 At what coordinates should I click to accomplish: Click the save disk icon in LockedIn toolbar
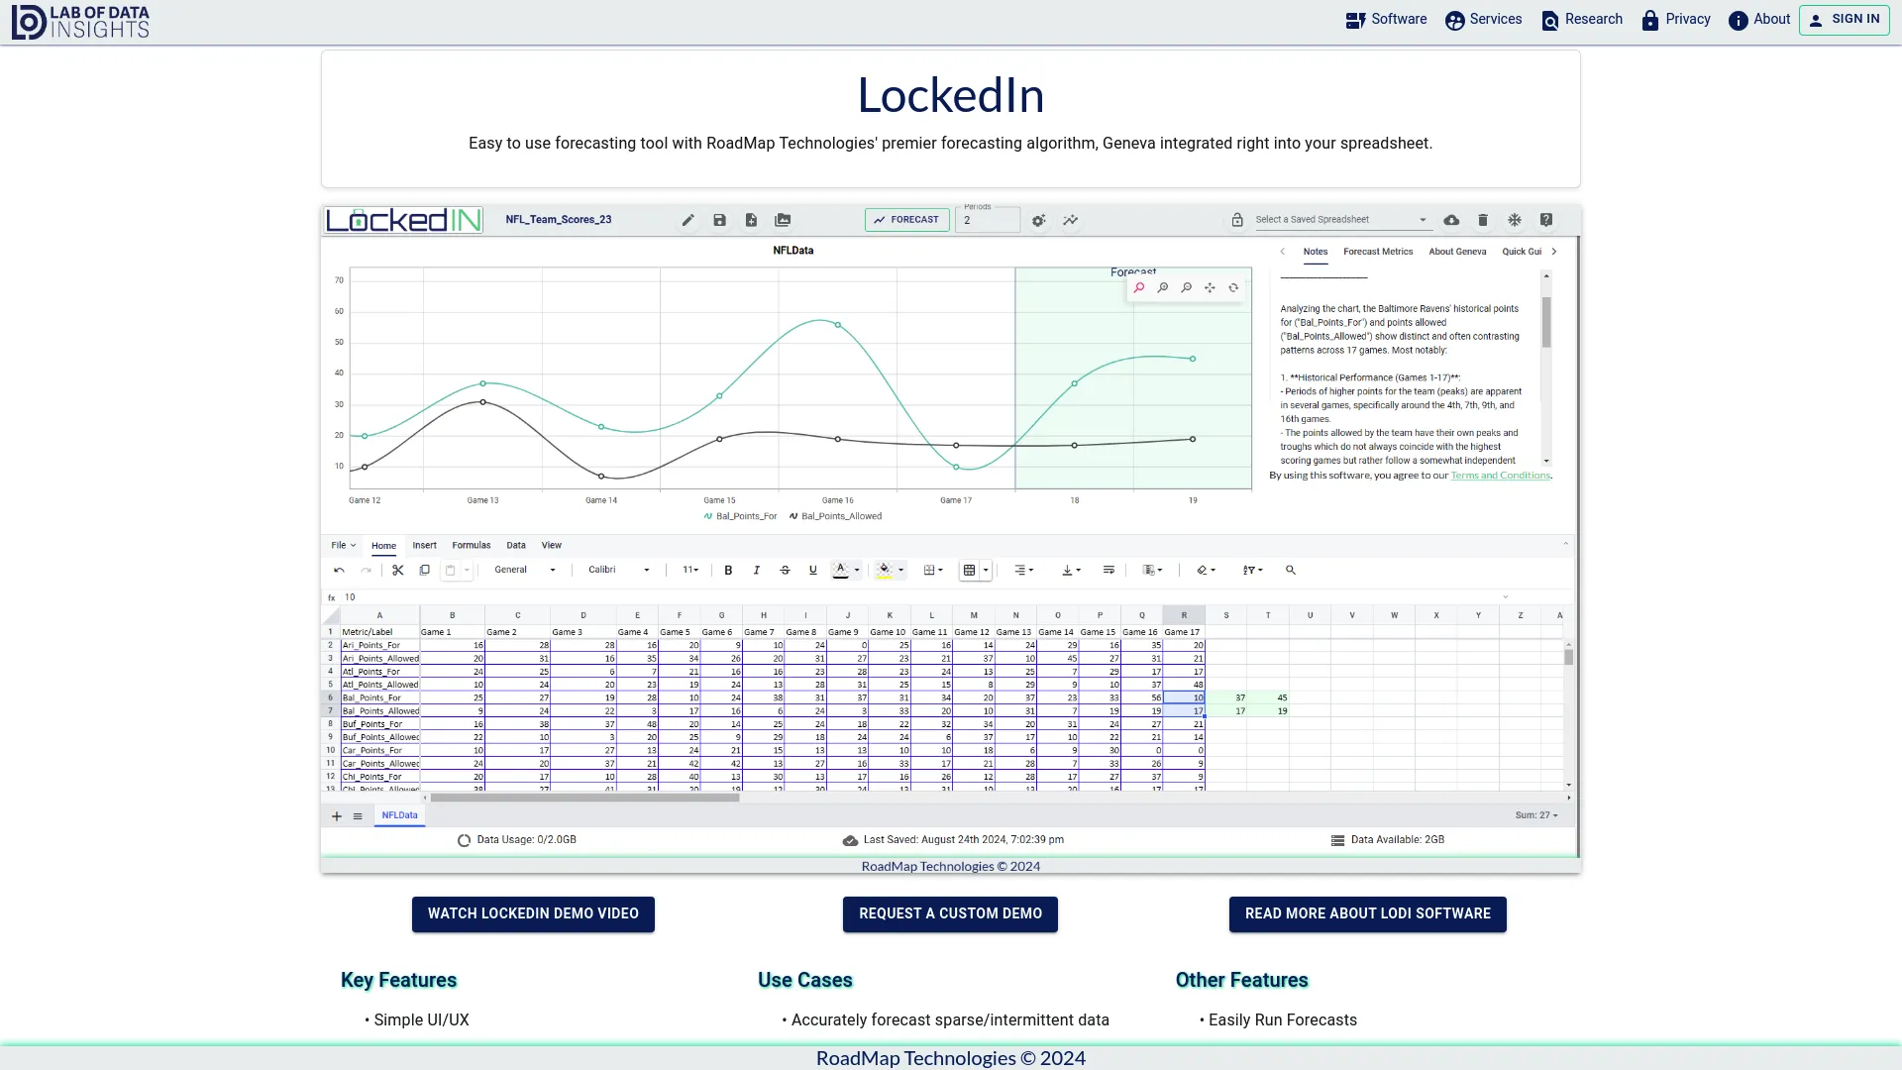[719, 220]
